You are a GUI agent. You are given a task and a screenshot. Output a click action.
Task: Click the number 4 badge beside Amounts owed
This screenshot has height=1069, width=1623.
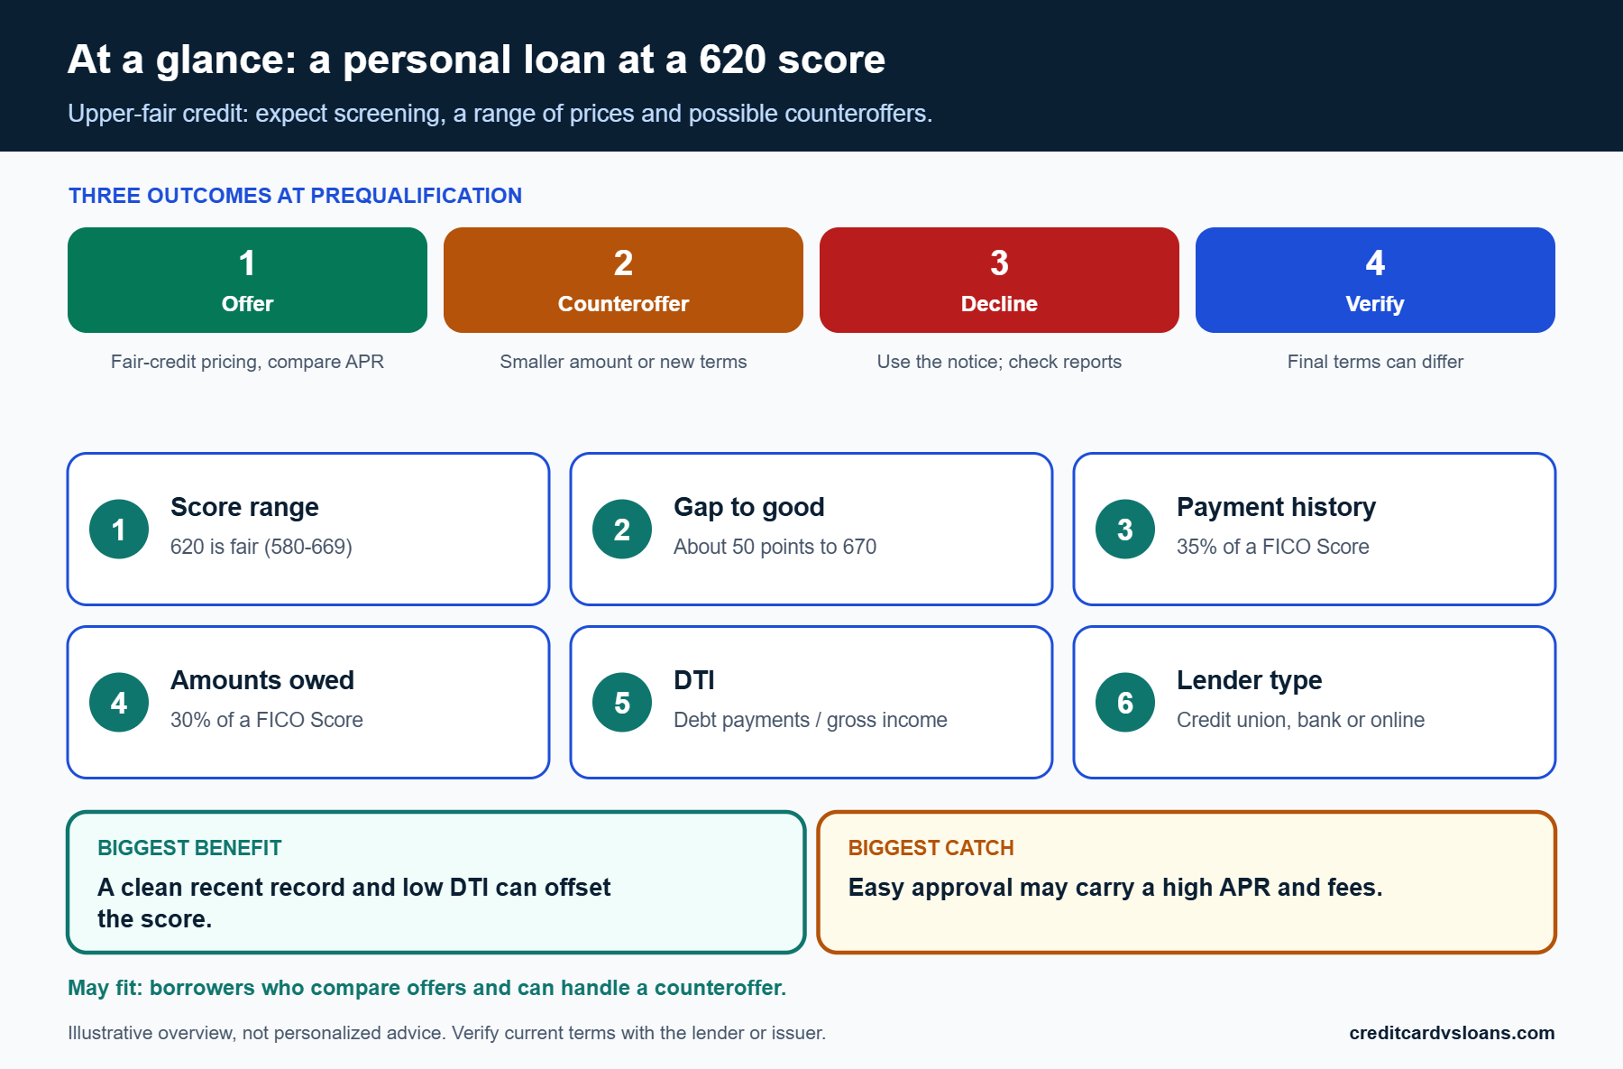[x=119, y=703]
